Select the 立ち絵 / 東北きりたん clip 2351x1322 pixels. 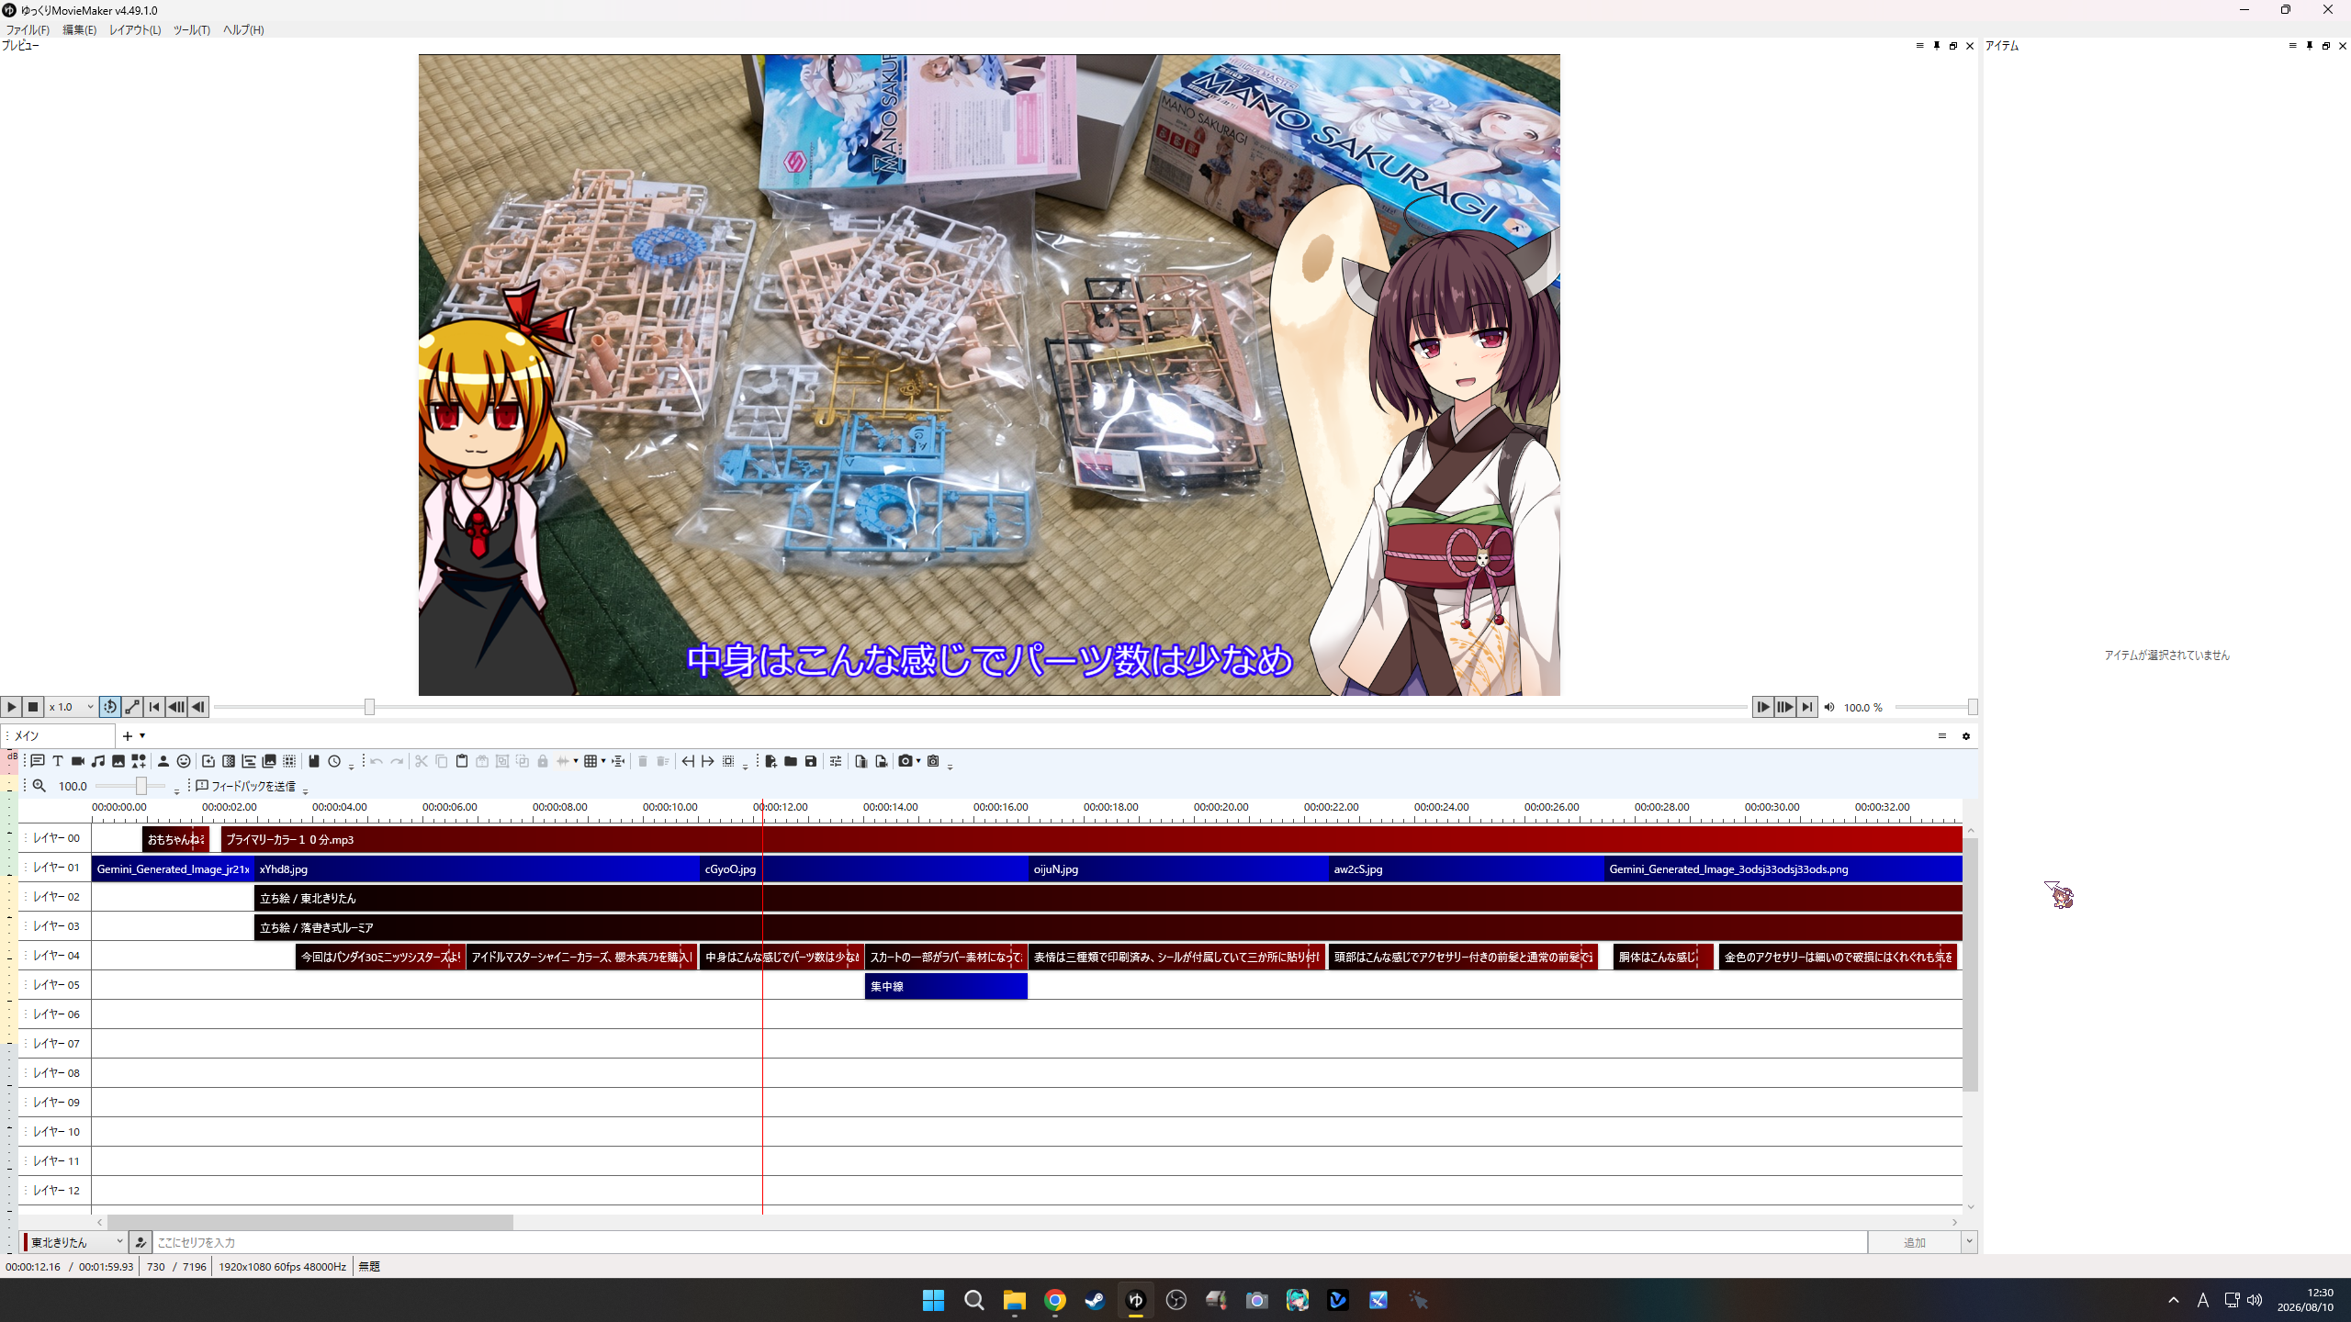point(1108,898)
